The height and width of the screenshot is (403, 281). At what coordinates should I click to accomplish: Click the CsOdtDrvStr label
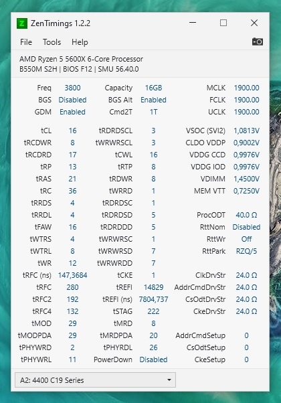point(205,299)
